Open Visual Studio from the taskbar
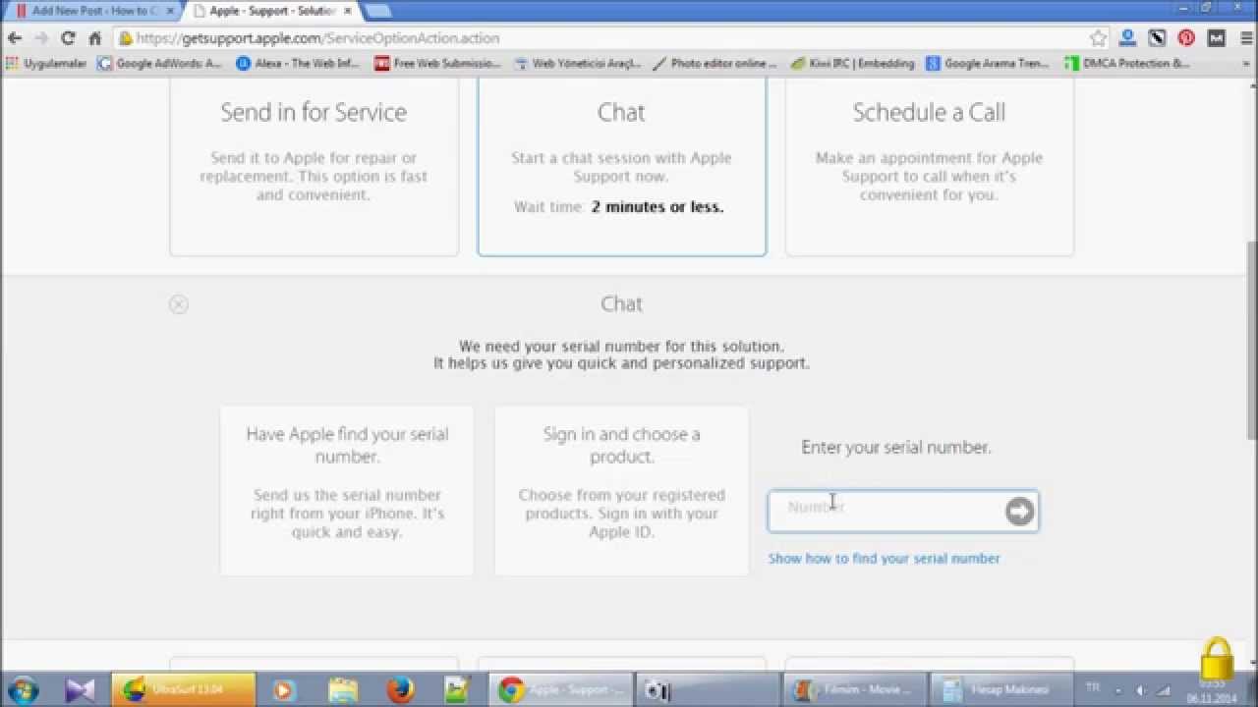 [81, 690]
